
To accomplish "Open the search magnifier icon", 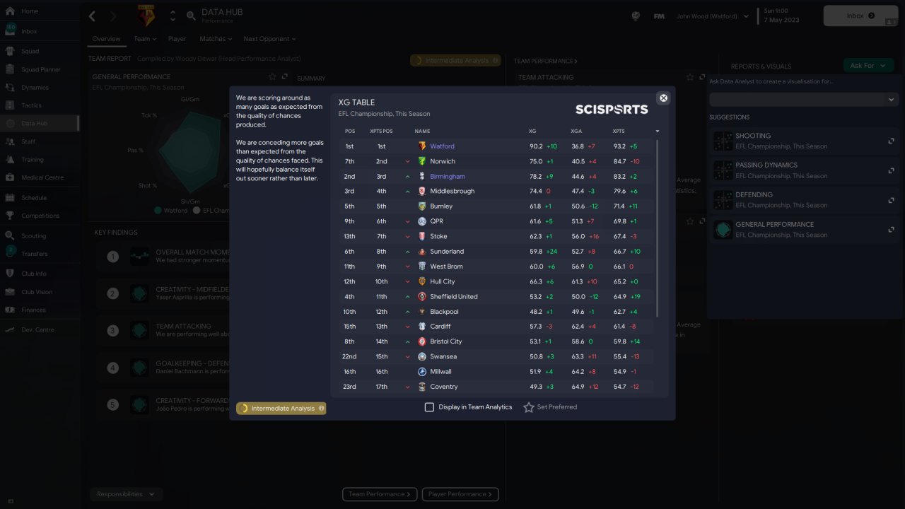I will click(191, 16).
